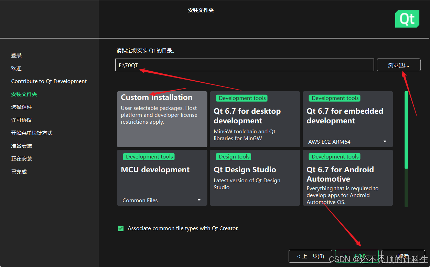Click Development tools tag on desktop card
Image resolution: width=430 pixels, height=267 pixels.
point(242,98)
